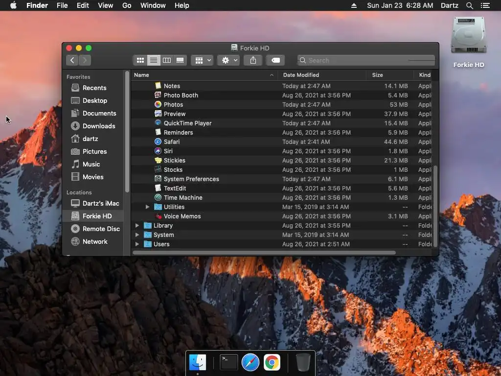Click the horizontal scrollbar in file list

coord(264,253)
